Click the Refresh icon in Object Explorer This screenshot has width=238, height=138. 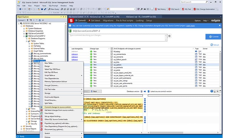40,20
